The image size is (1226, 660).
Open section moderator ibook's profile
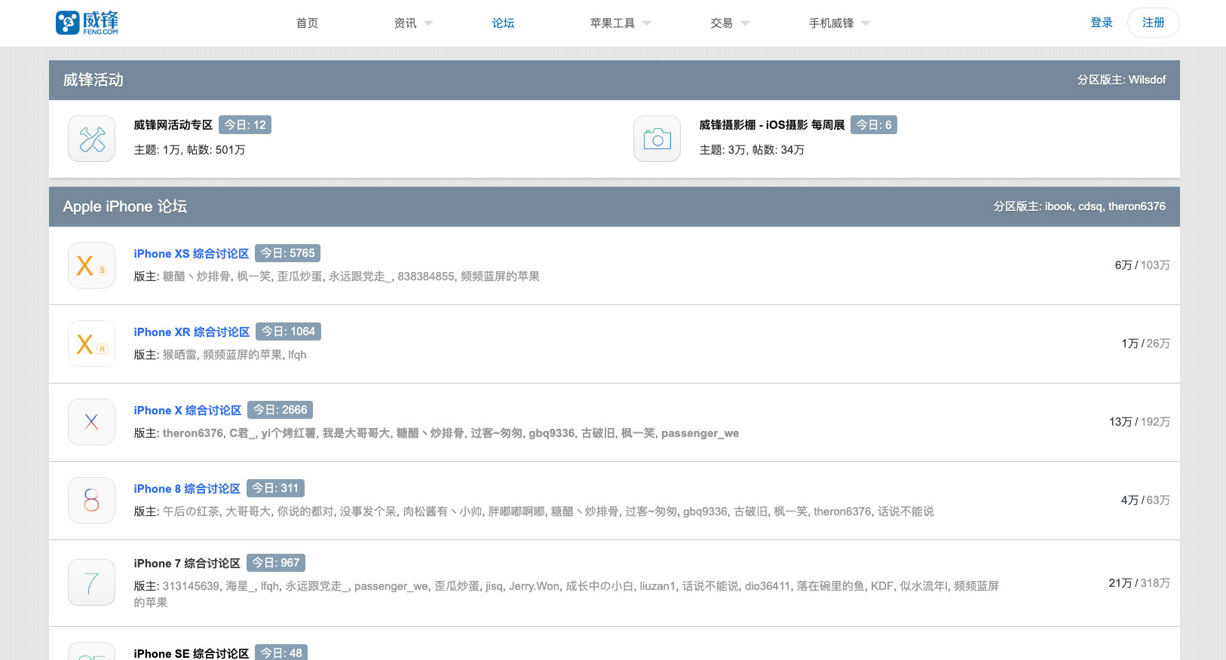[1059, 206]
